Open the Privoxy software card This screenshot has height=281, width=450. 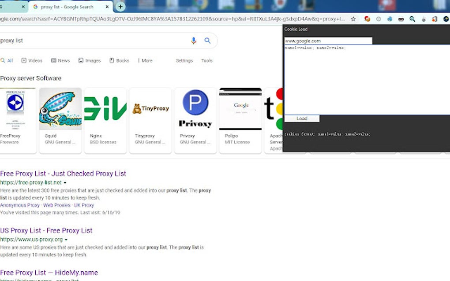(195, 120)
